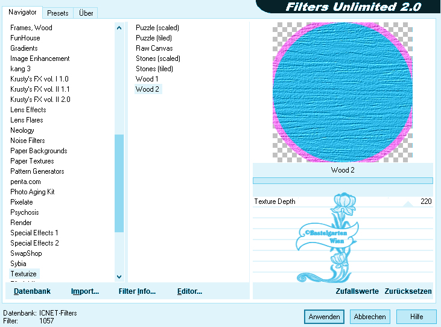Click the category list scroll down arrow
The width and height of the screenshot is (441, 327).
(119, 277)
